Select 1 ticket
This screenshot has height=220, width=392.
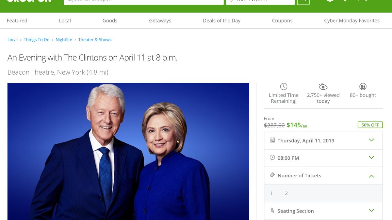(271, 193)
